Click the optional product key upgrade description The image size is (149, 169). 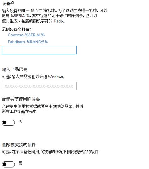tap(33, 77)
